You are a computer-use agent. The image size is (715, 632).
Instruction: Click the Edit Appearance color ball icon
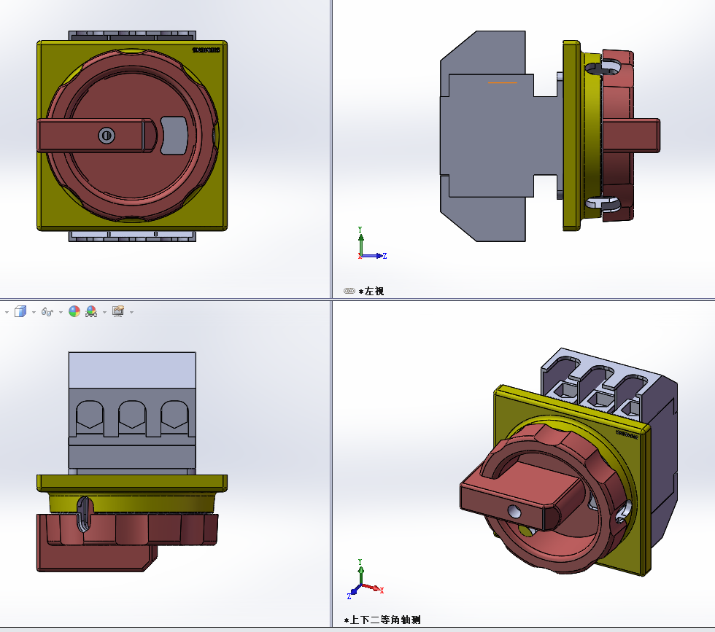click(x=74, y=311)
